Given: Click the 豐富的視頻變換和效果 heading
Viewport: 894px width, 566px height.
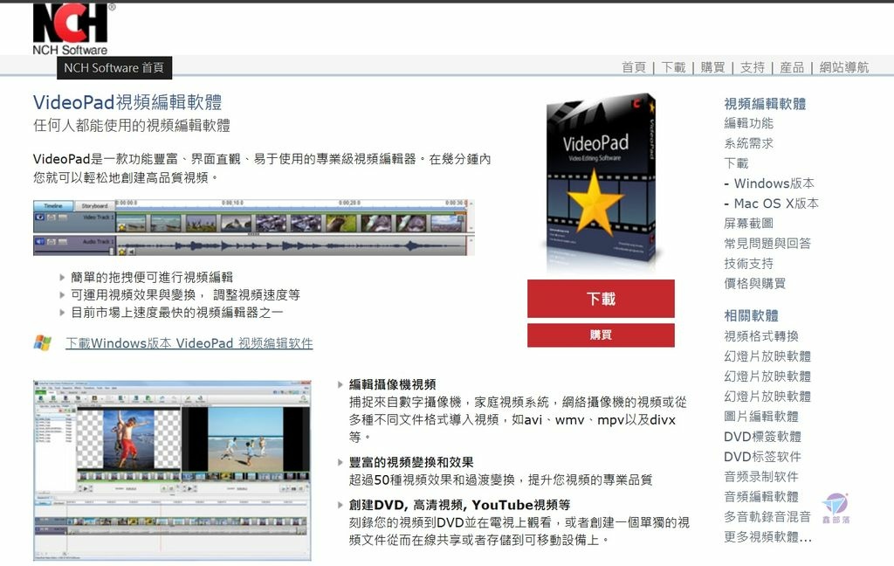Looking at the screenshot, I should [411, 462].
